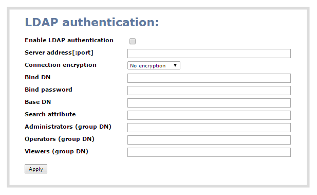Click the Base DN text field
The width and height of the screenshot is (317, 195).
coord(209,103)
